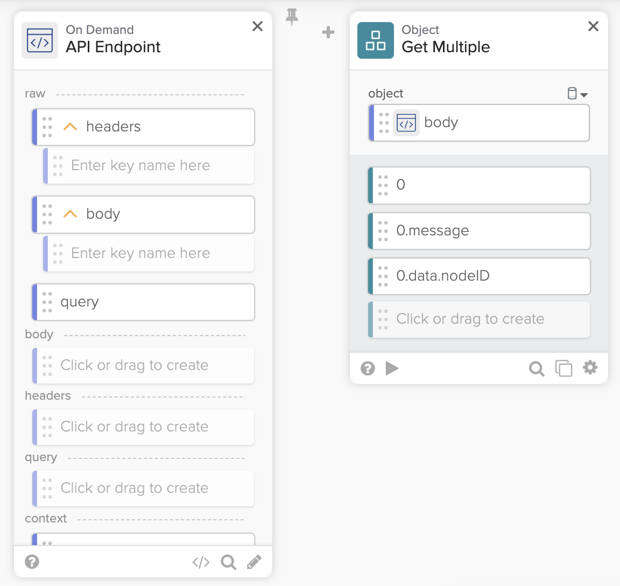Click the copy icon in Get Multiple footer

click(563, 368)
